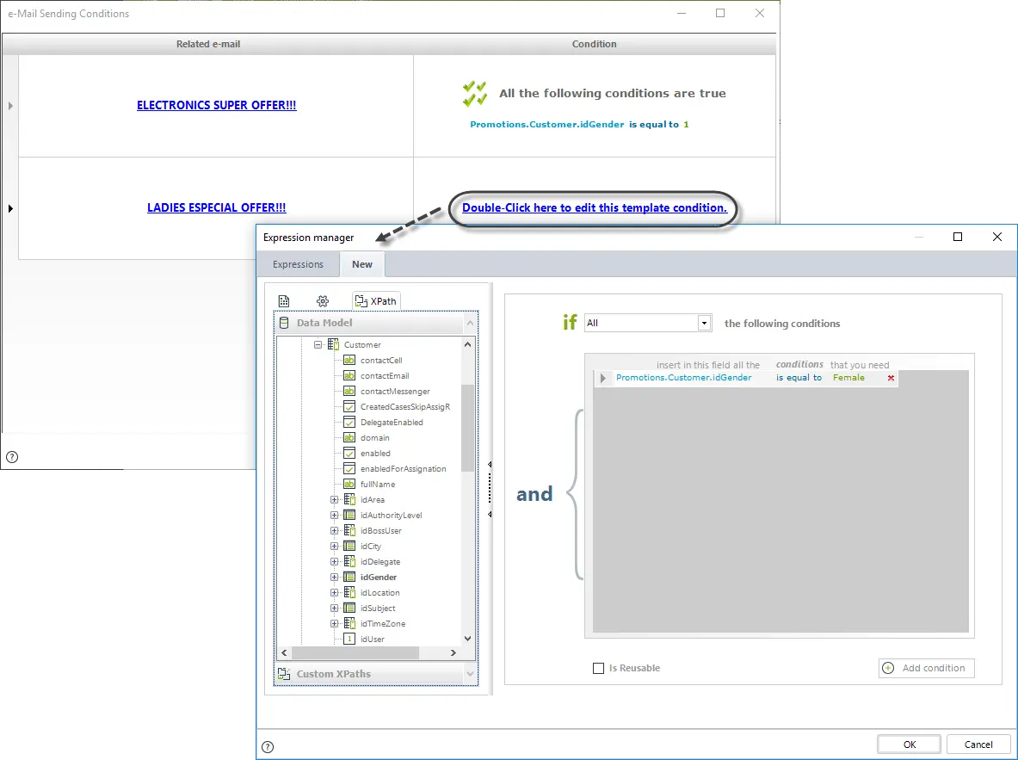
Task: Select the contactMessenger attribute icon
Action: coord(349,391)
